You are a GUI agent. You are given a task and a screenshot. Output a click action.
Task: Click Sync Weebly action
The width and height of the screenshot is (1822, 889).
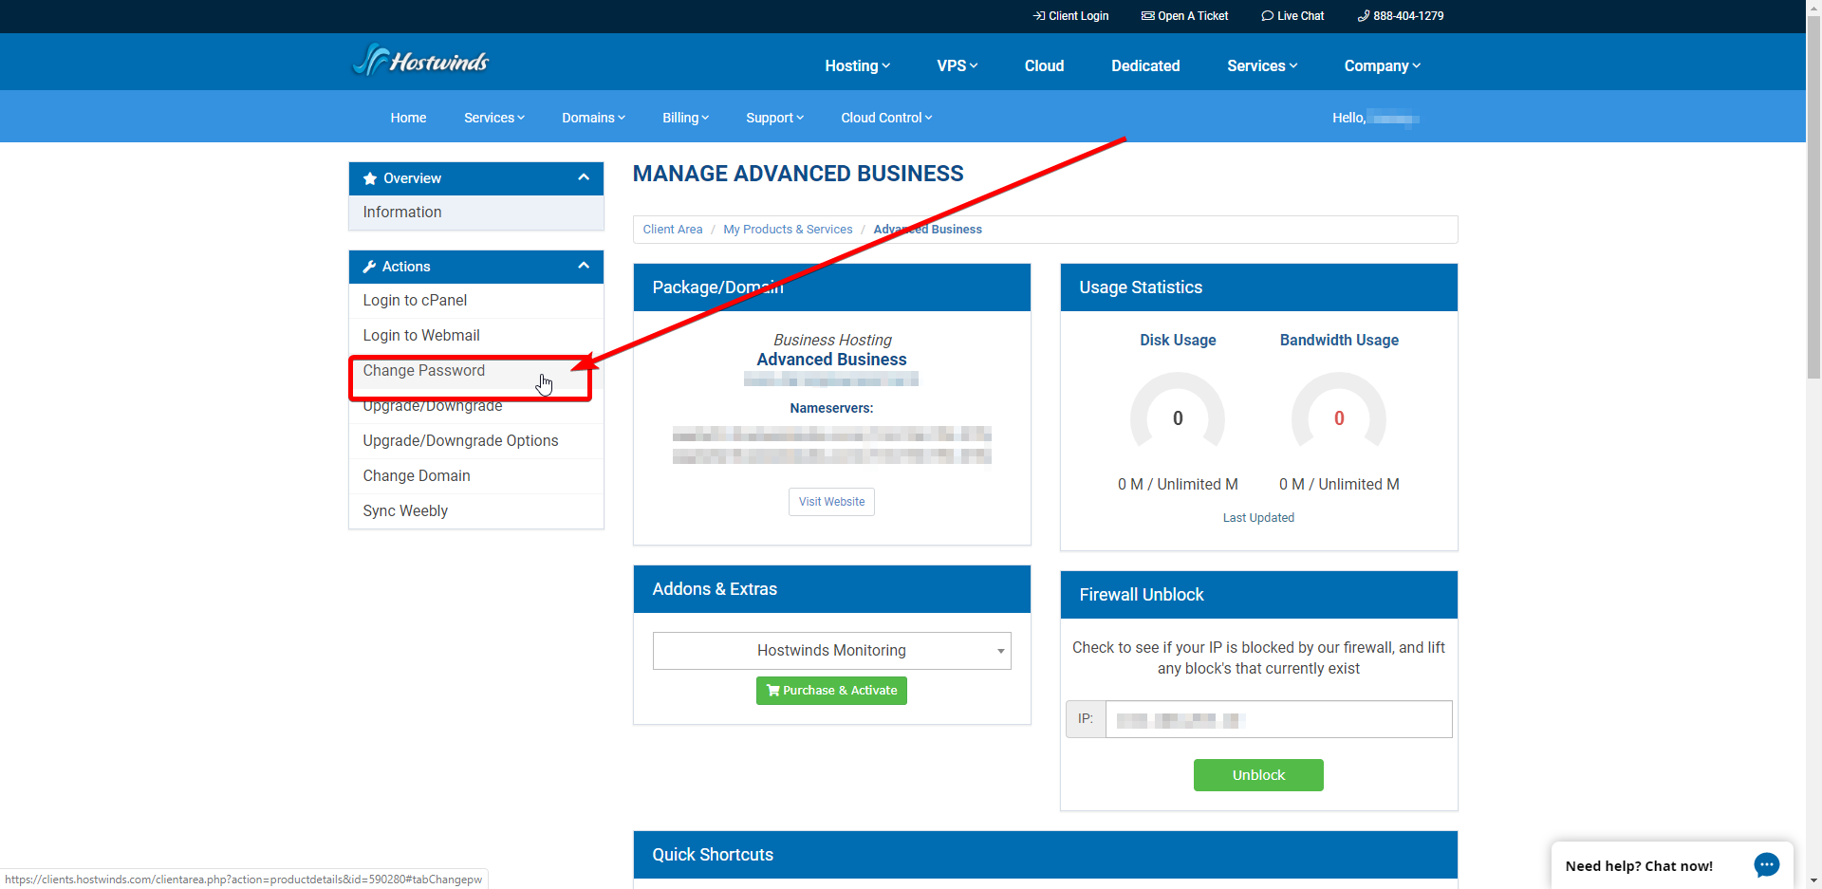[476, 511]
